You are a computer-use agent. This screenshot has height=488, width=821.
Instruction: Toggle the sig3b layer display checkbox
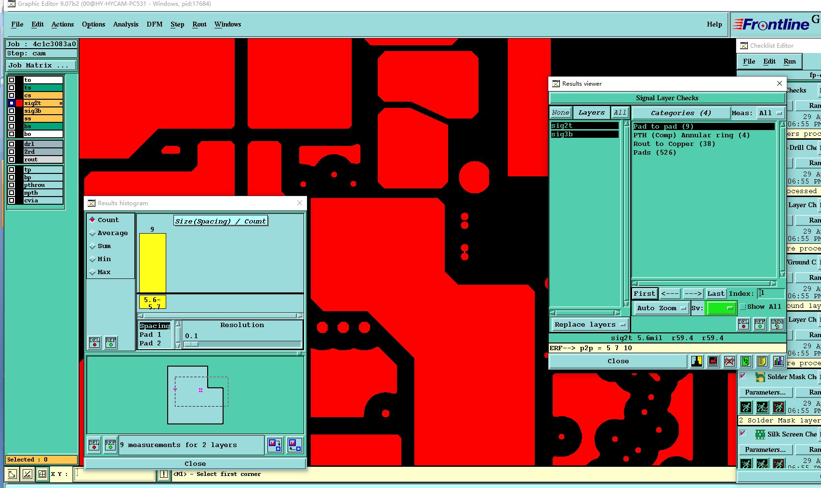coord(12,111)
